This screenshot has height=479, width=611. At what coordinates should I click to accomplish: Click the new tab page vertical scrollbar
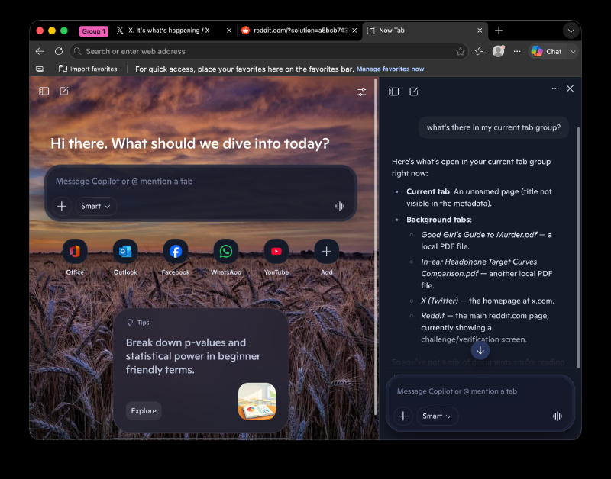[375, 246]
